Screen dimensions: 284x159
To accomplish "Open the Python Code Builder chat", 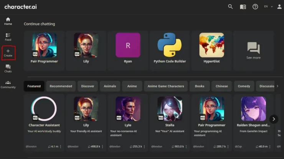I will pyautogui.click(x=170, y=51).
